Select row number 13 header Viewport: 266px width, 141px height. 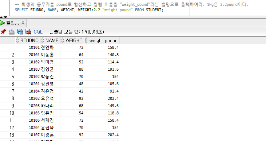click(x=8, y=135)
